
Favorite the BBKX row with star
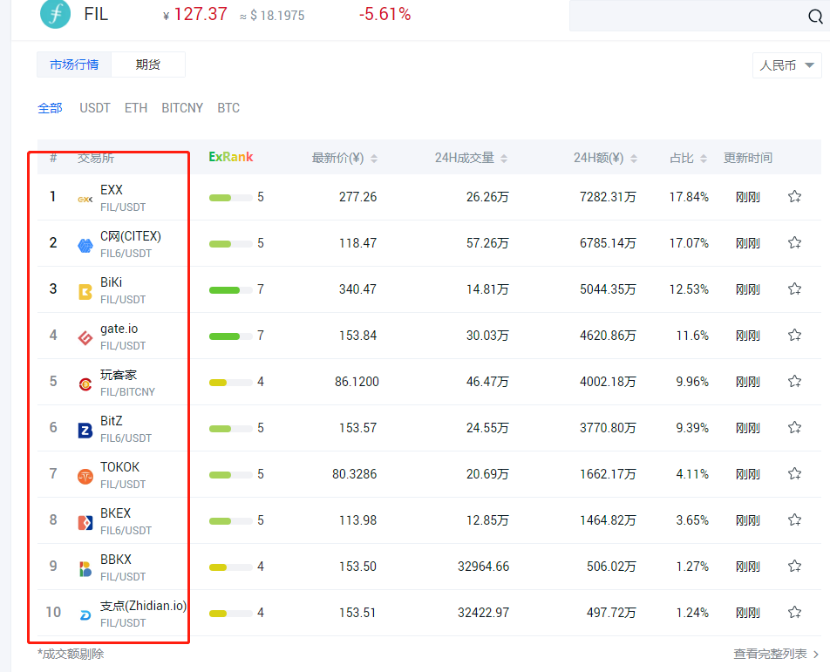pos(794,566)
